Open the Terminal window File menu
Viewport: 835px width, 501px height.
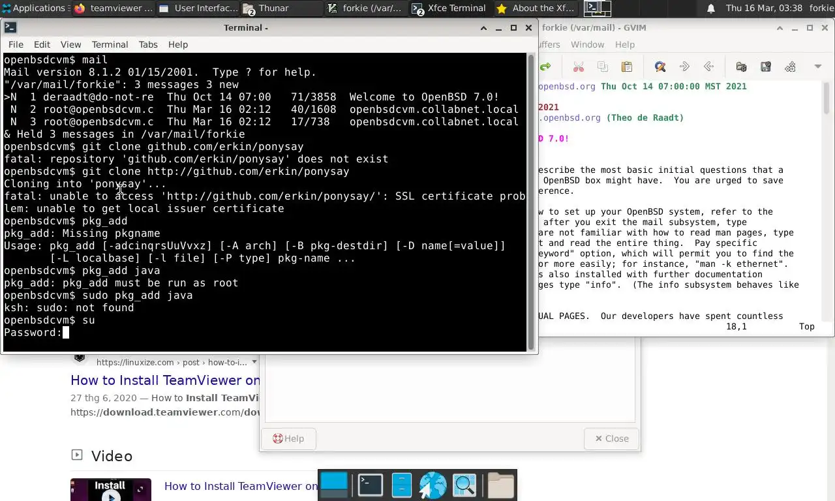16,44
